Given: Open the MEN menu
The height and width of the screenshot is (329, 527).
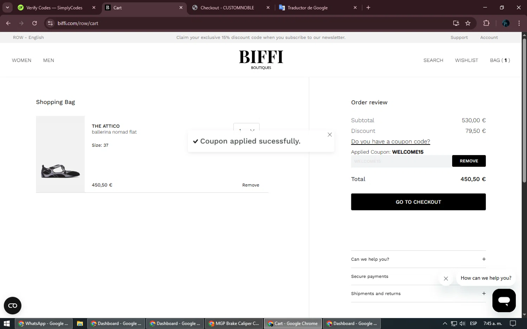Looking at the screenshot, I should (48, 60).
